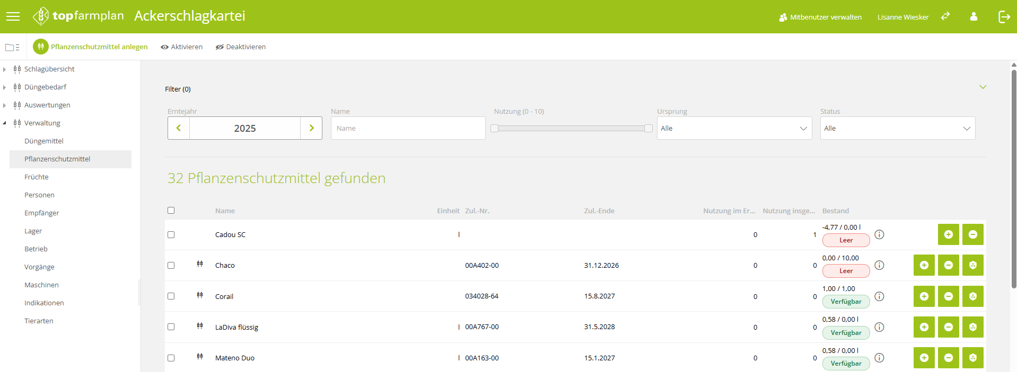Reduce stock minus button for Cadou SC
This screenshot has height=372, width=1017.
pos(973,234)
